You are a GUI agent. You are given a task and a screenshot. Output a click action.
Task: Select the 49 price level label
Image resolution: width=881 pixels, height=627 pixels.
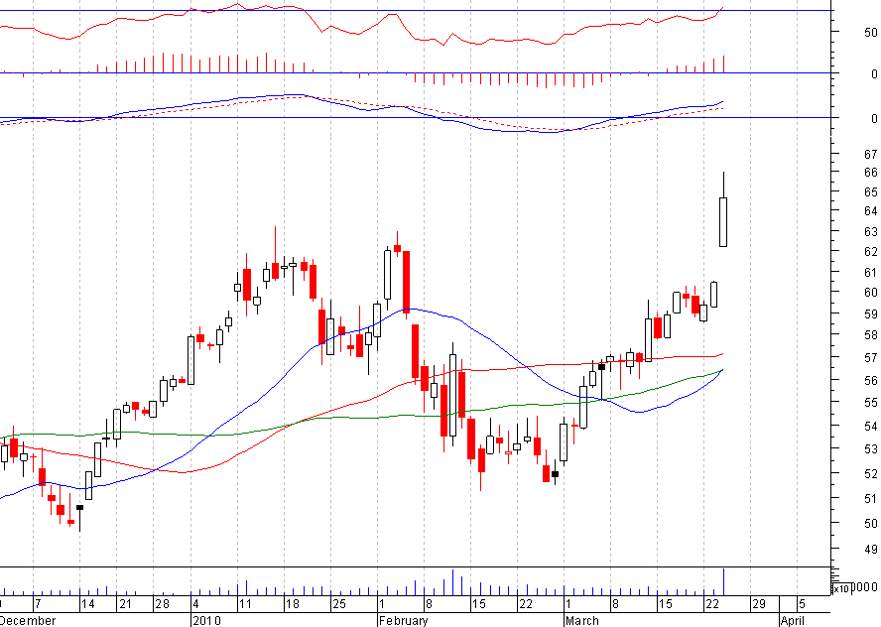(870, 549)
